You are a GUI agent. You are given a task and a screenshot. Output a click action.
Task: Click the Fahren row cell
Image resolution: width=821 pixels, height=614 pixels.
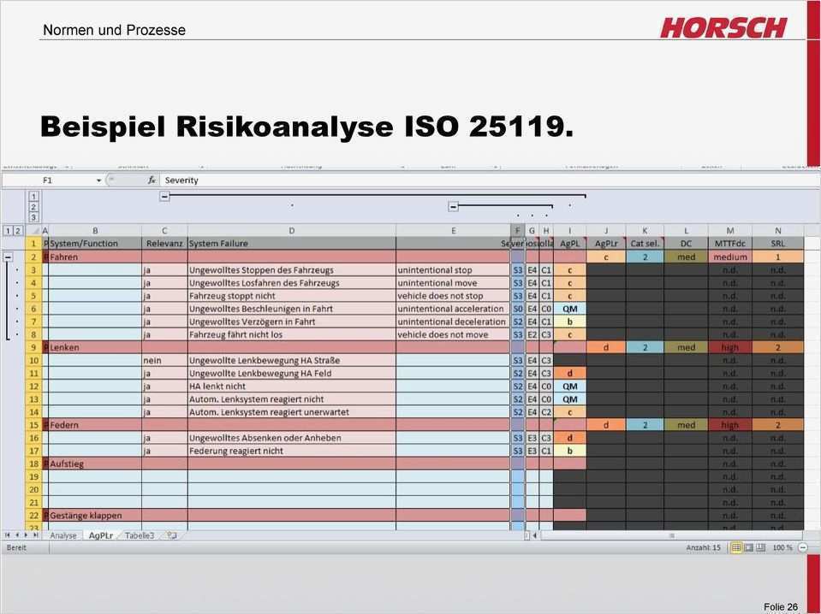[x=95, y=257]
